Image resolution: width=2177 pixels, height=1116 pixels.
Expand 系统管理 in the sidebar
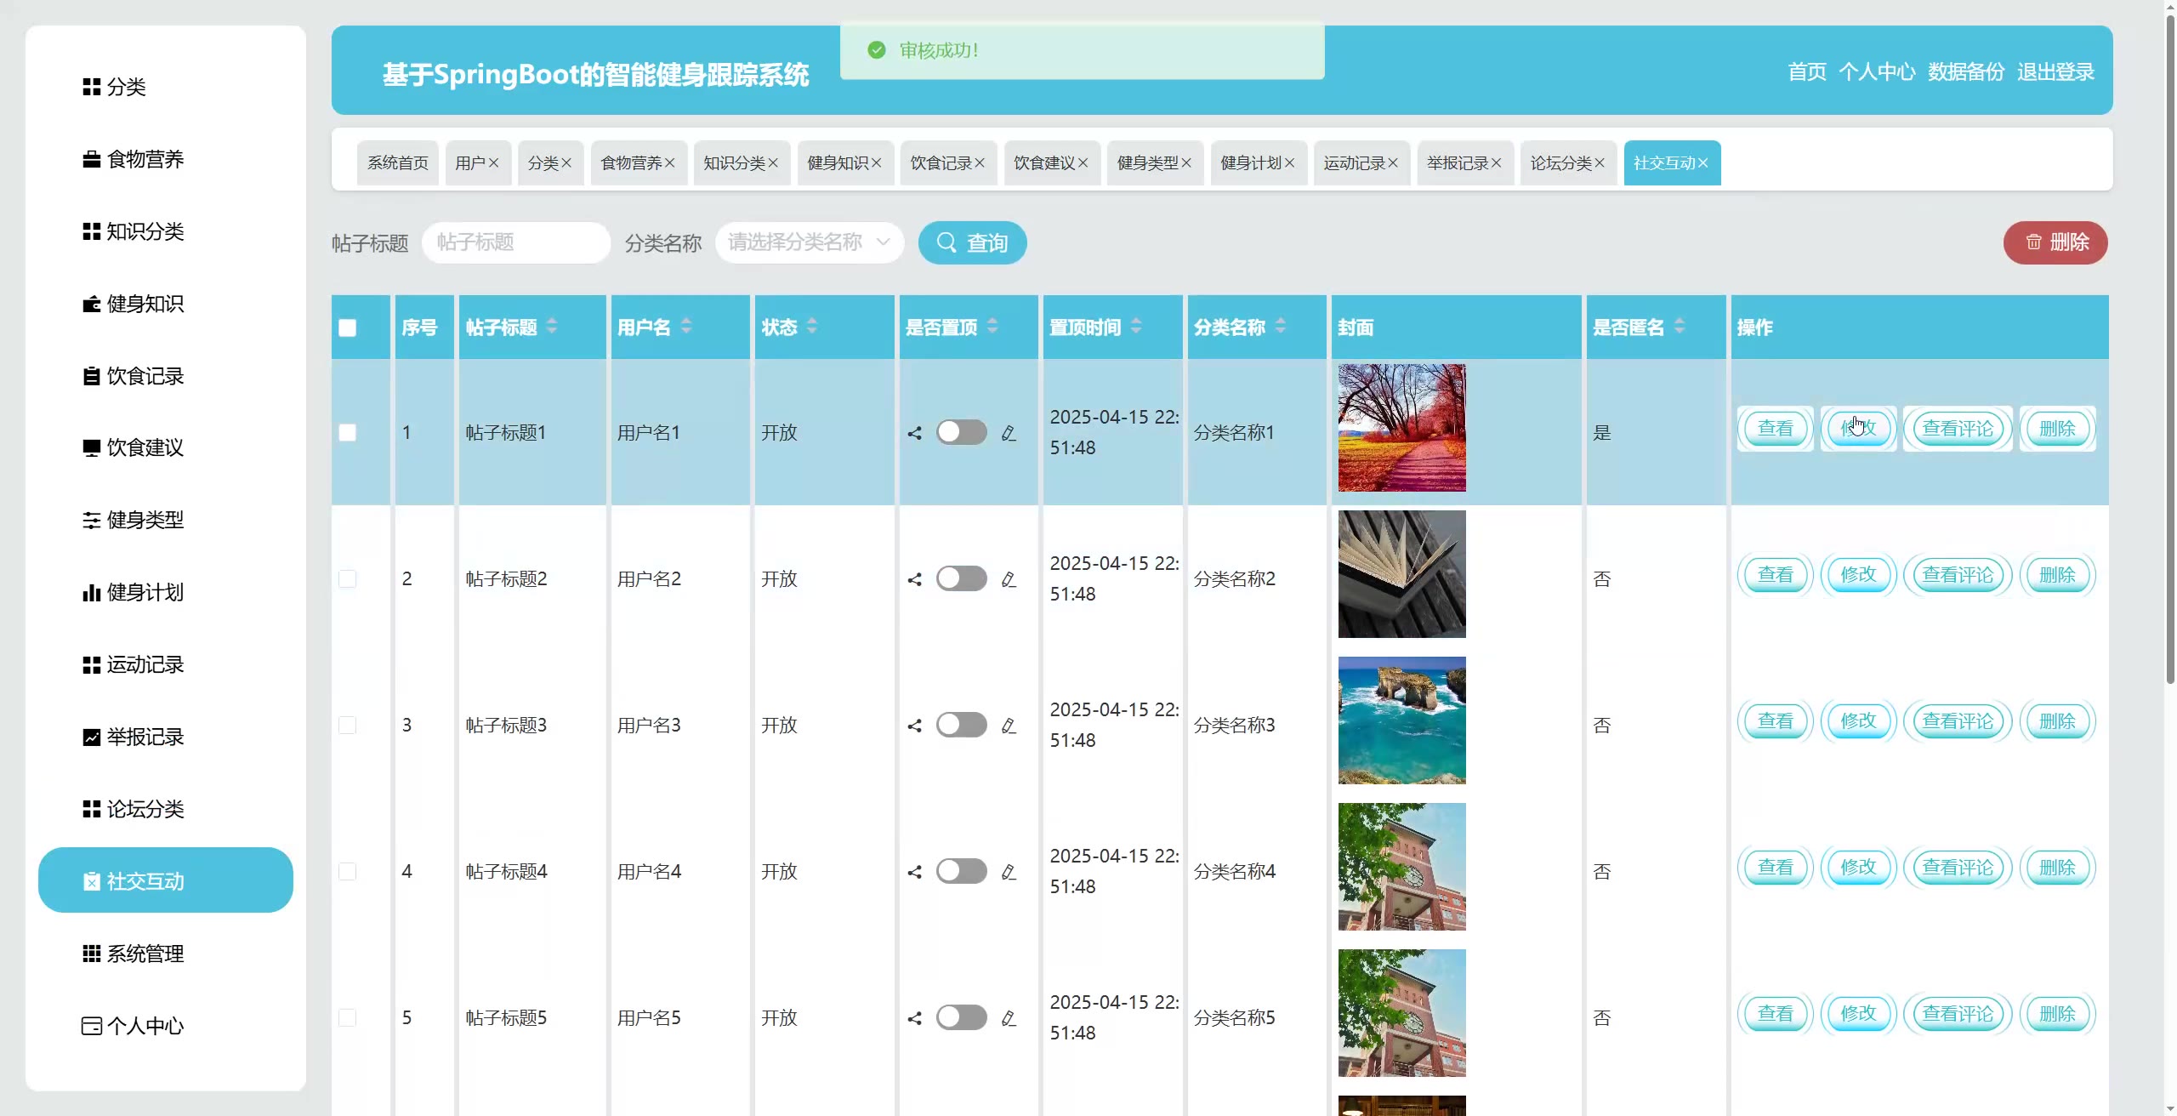click(145, 954)
